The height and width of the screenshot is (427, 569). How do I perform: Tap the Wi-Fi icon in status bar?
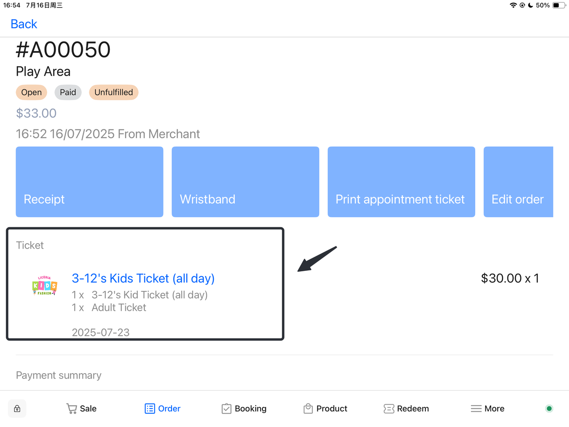tap(513, 5)
